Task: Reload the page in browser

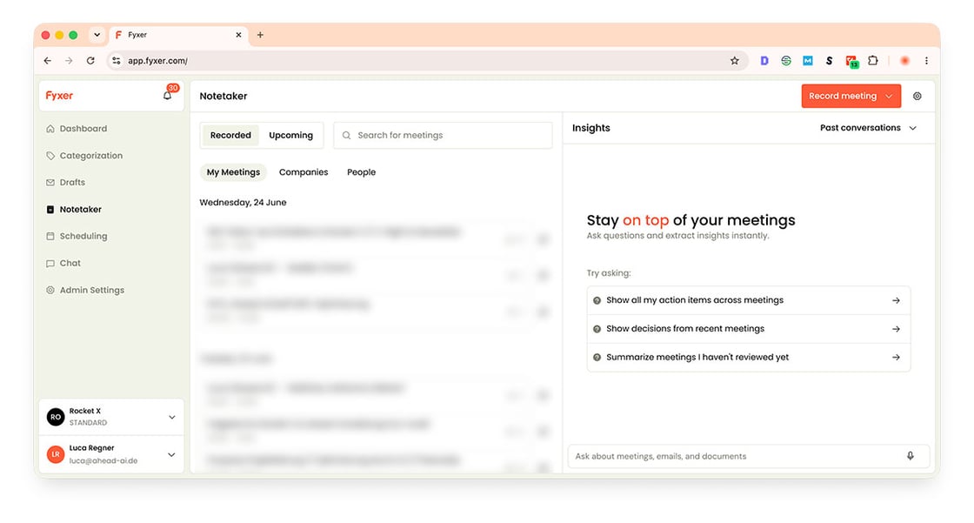Action: pos(90,60)
